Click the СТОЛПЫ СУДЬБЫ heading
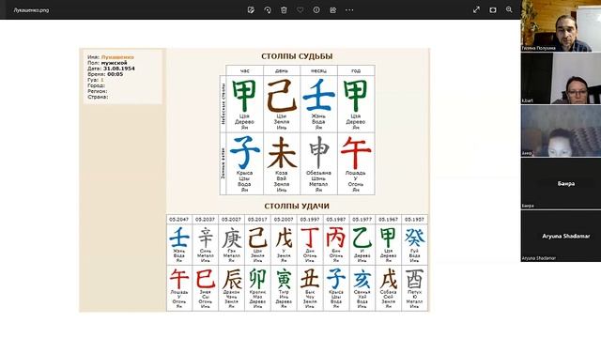Viewport: 601px width, 338px height. (297, 56)
